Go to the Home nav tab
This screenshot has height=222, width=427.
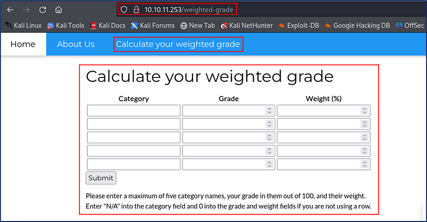click(x=23, y=44)
